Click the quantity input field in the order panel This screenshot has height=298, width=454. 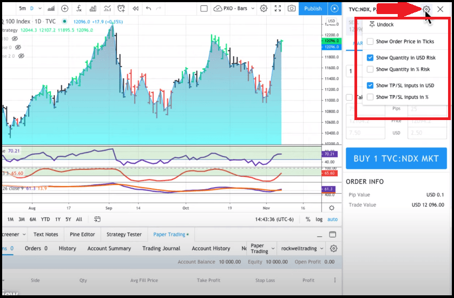pos(354,71)
